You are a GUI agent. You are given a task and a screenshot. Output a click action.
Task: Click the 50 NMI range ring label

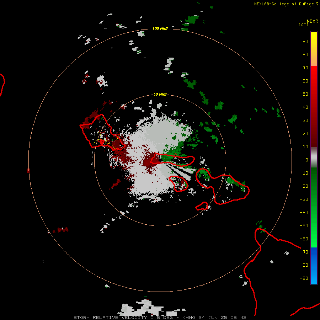pos(160,94)
